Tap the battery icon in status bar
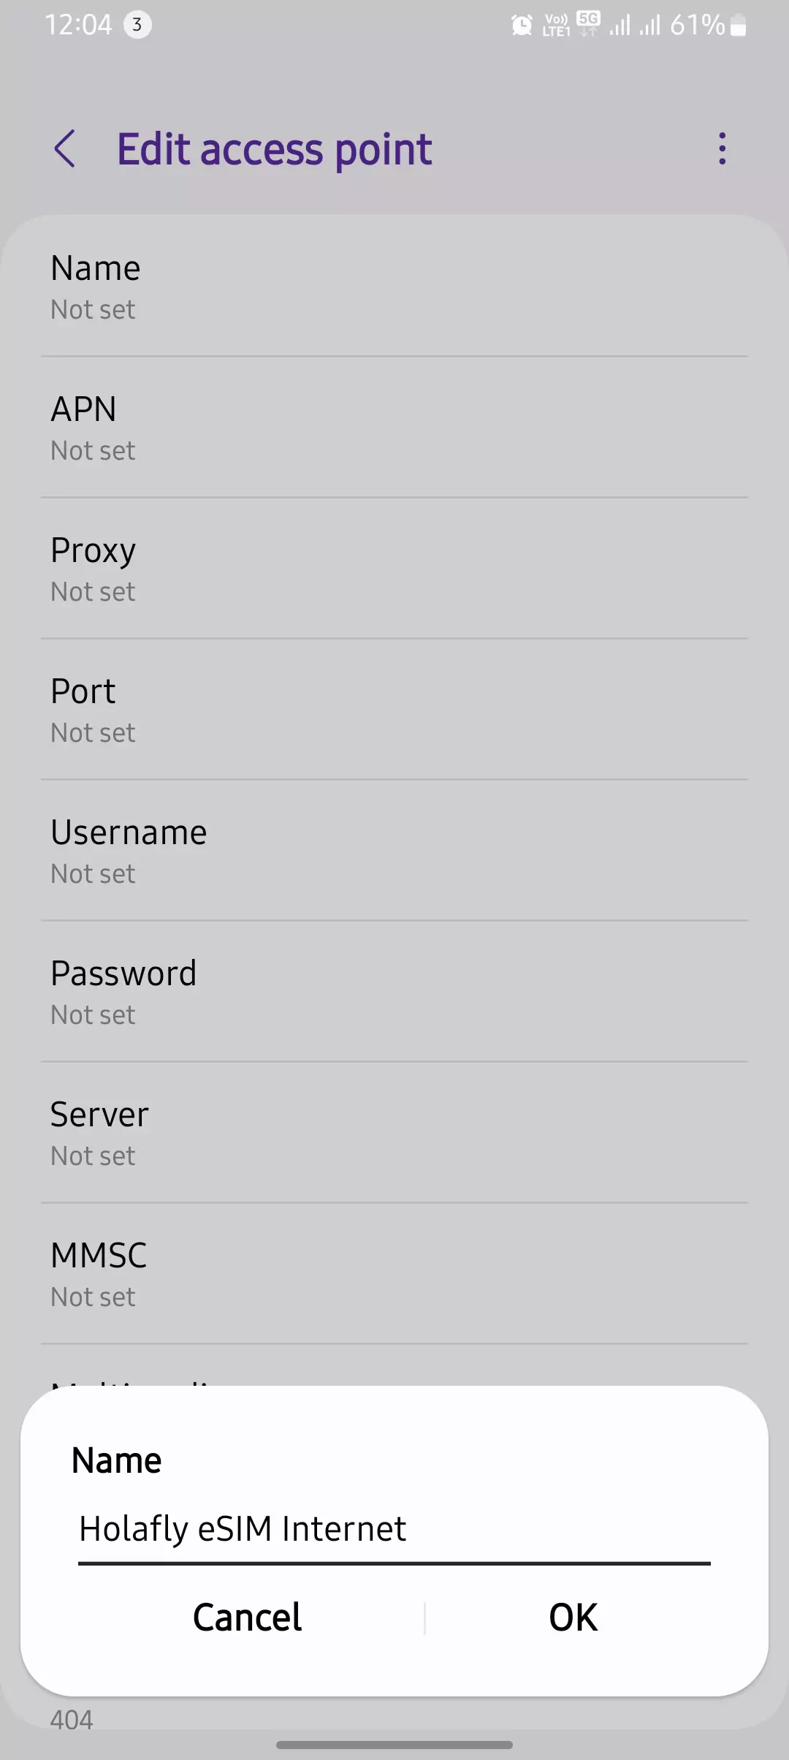The image size is (789, 1760). pos(739,26)
